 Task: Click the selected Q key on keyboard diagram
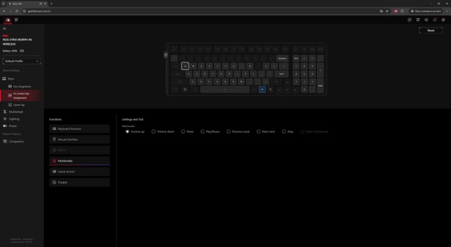click(185, 66)
